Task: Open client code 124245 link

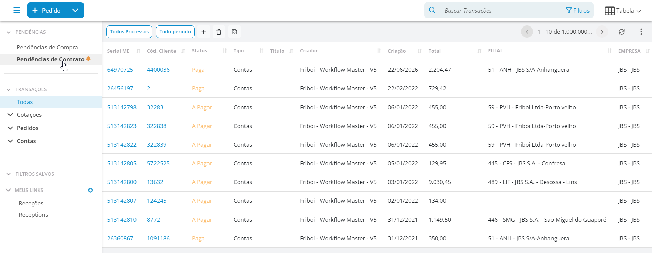Action: [x=157, y=201]
